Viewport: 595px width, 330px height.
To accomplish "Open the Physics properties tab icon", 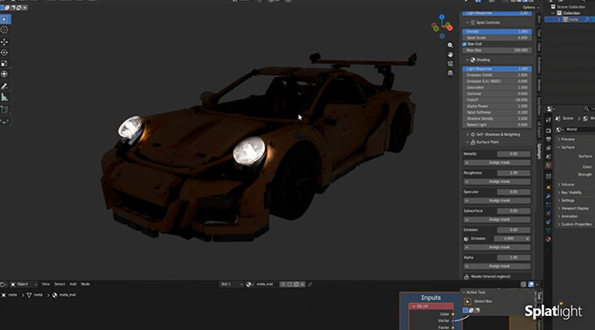I will [549, 213].
